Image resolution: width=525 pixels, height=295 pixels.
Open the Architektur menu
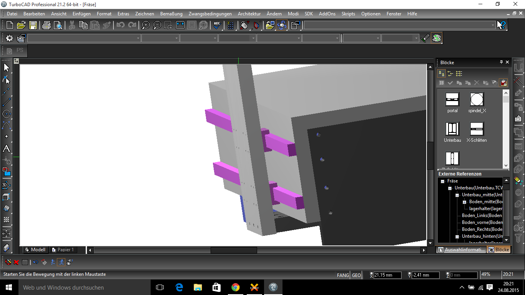click(x=249, y=14)
